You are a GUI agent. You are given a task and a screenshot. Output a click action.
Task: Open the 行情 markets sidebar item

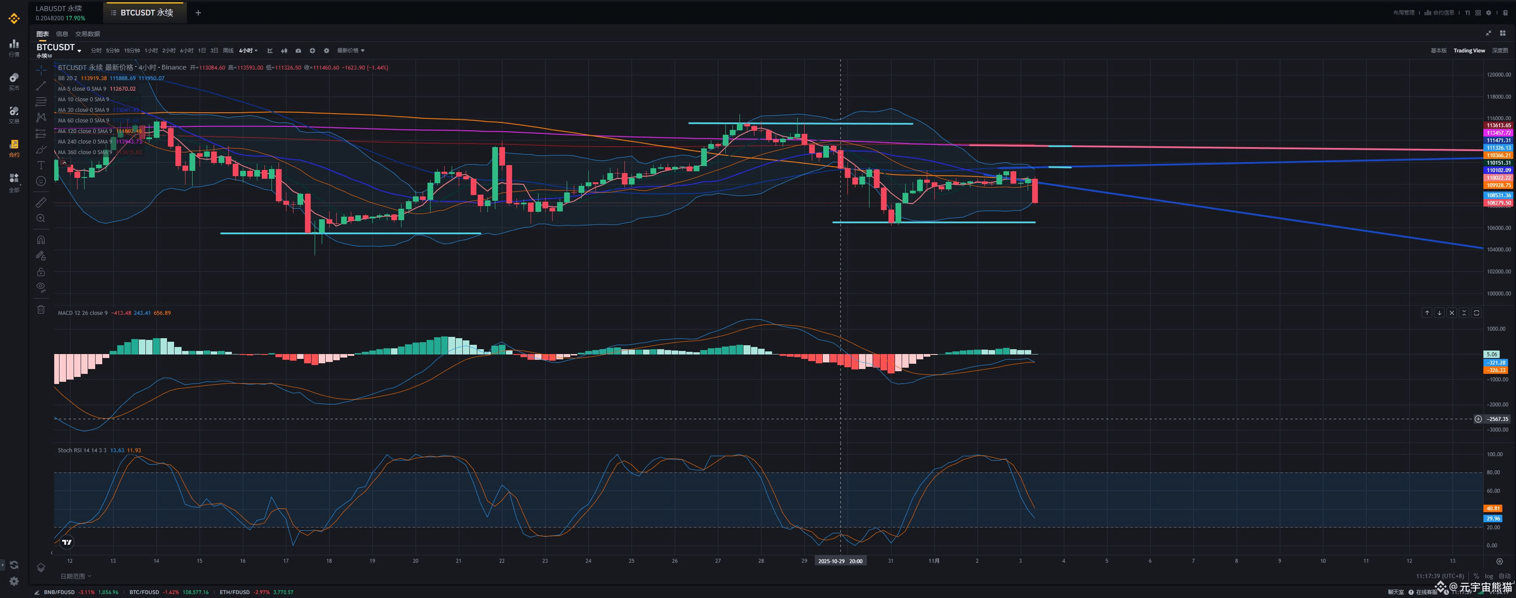pos(14,48)
